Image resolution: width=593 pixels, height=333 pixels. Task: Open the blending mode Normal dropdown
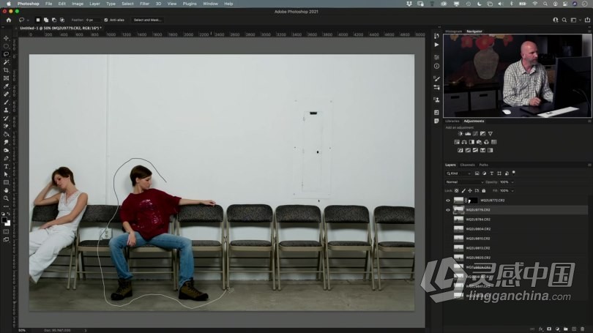pos(463,182)
